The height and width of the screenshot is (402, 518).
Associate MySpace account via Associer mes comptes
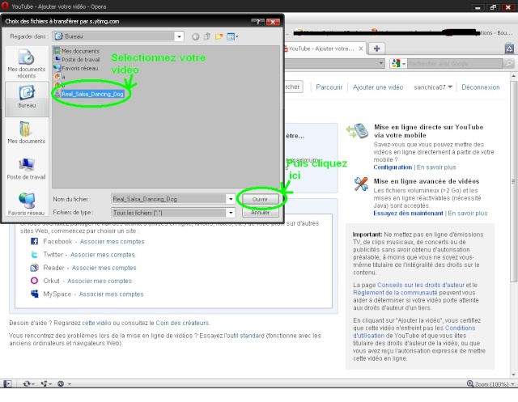(111, 294)
